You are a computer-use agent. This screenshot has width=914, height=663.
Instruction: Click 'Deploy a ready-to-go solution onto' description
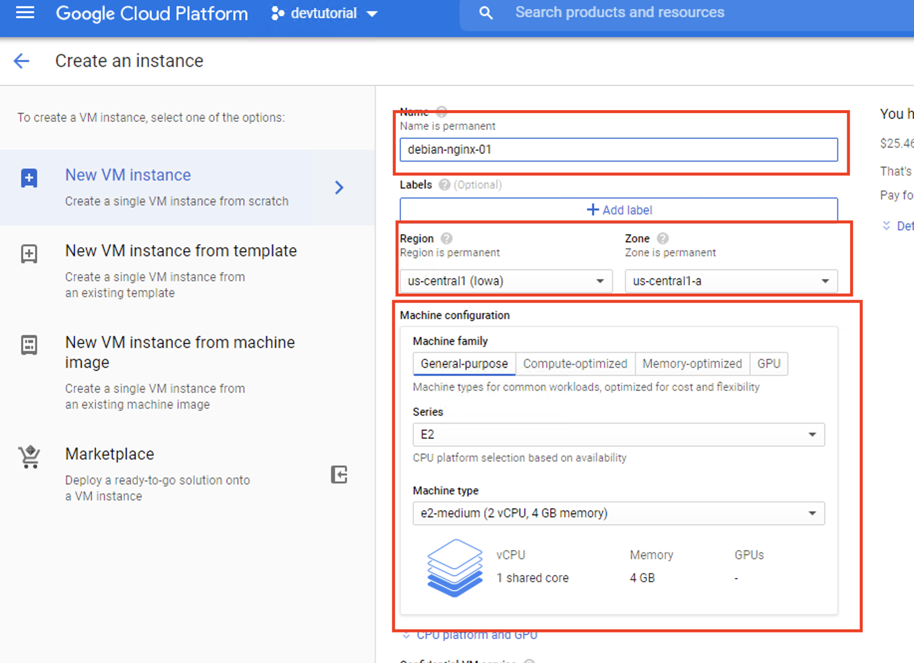pos(157,480)
